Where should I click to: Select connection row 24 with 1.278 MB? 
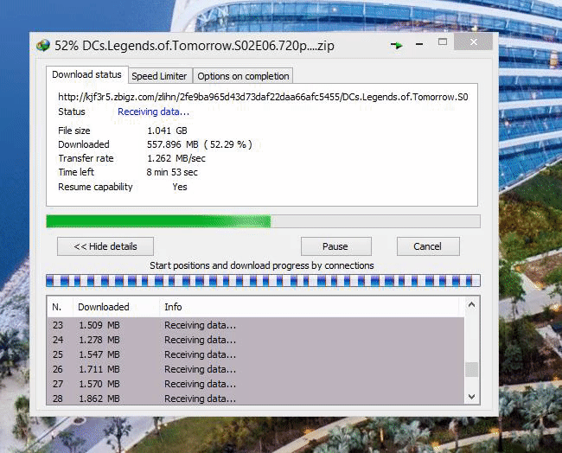point(256,340)
